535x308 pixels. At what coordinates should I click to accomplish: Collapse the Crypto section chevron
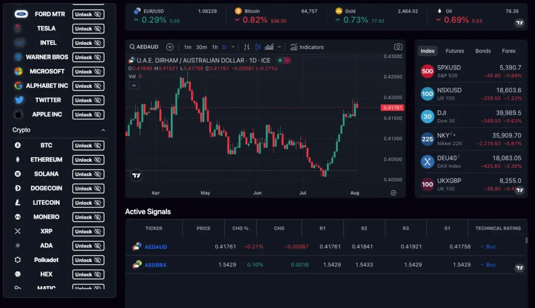point(103,130)
